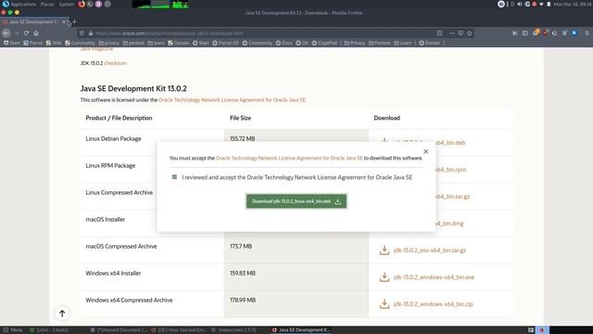
Task: Open the tracking protection shield icon
Action: pyautogui.click(x=82, y=33)
